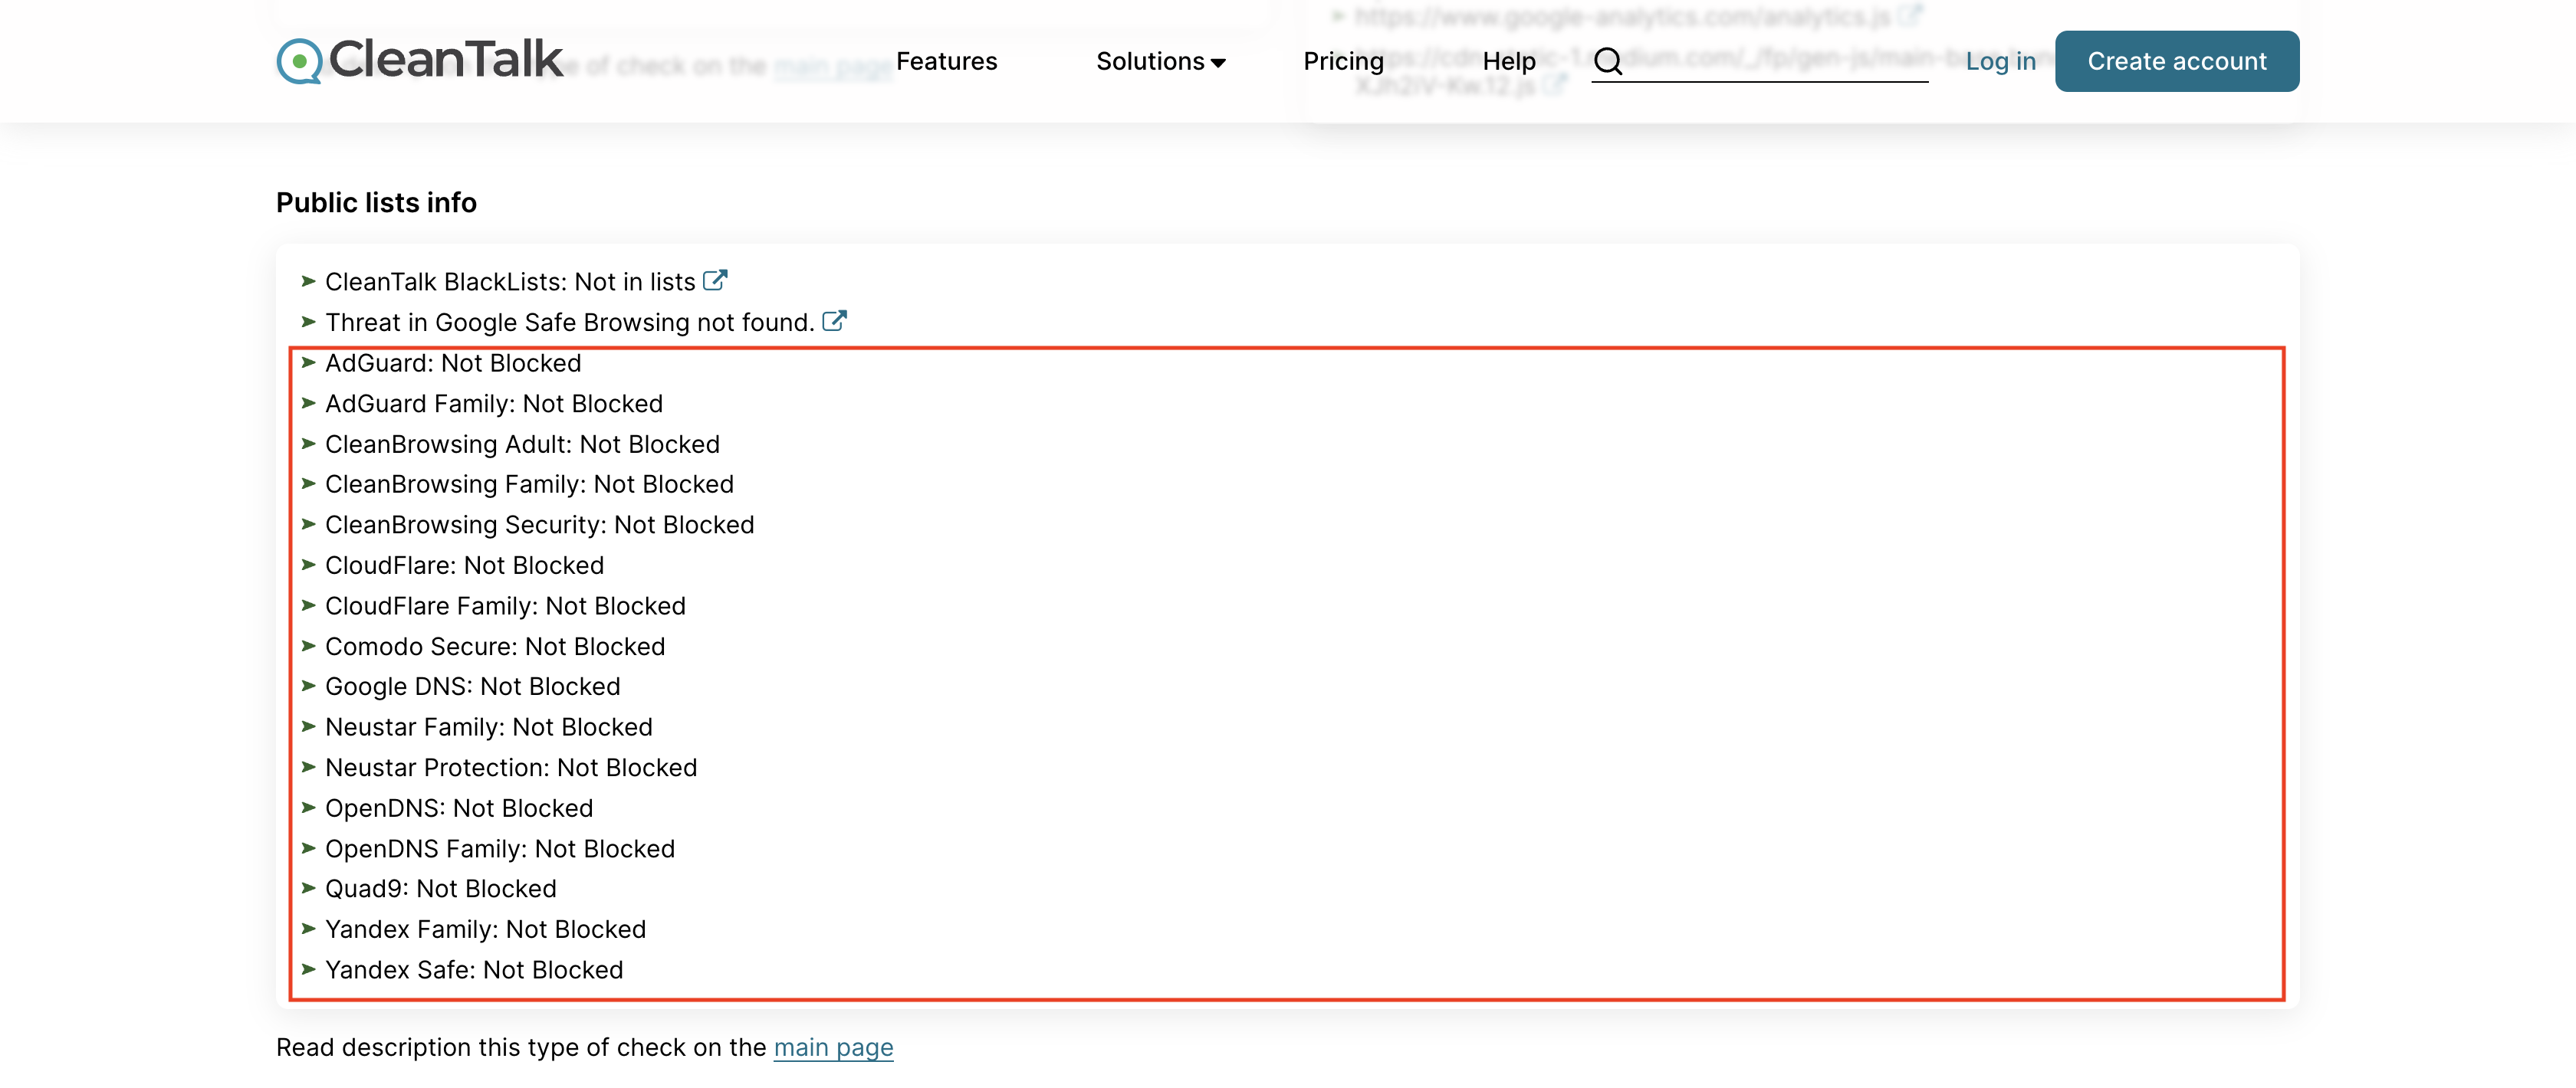Click arrow bullet beside Quad9 entry

308,888
